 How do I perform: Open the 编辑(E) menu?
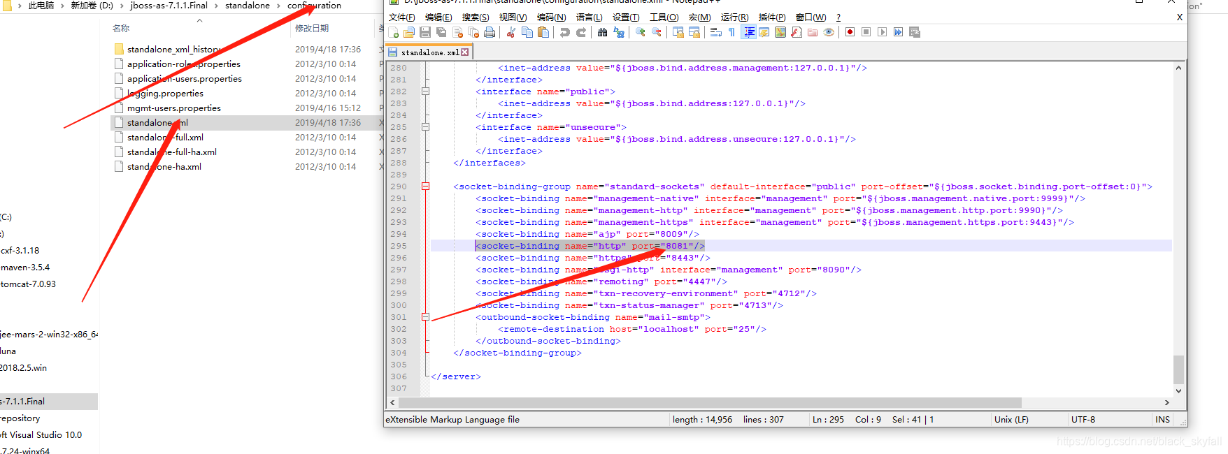coord(438,17)
